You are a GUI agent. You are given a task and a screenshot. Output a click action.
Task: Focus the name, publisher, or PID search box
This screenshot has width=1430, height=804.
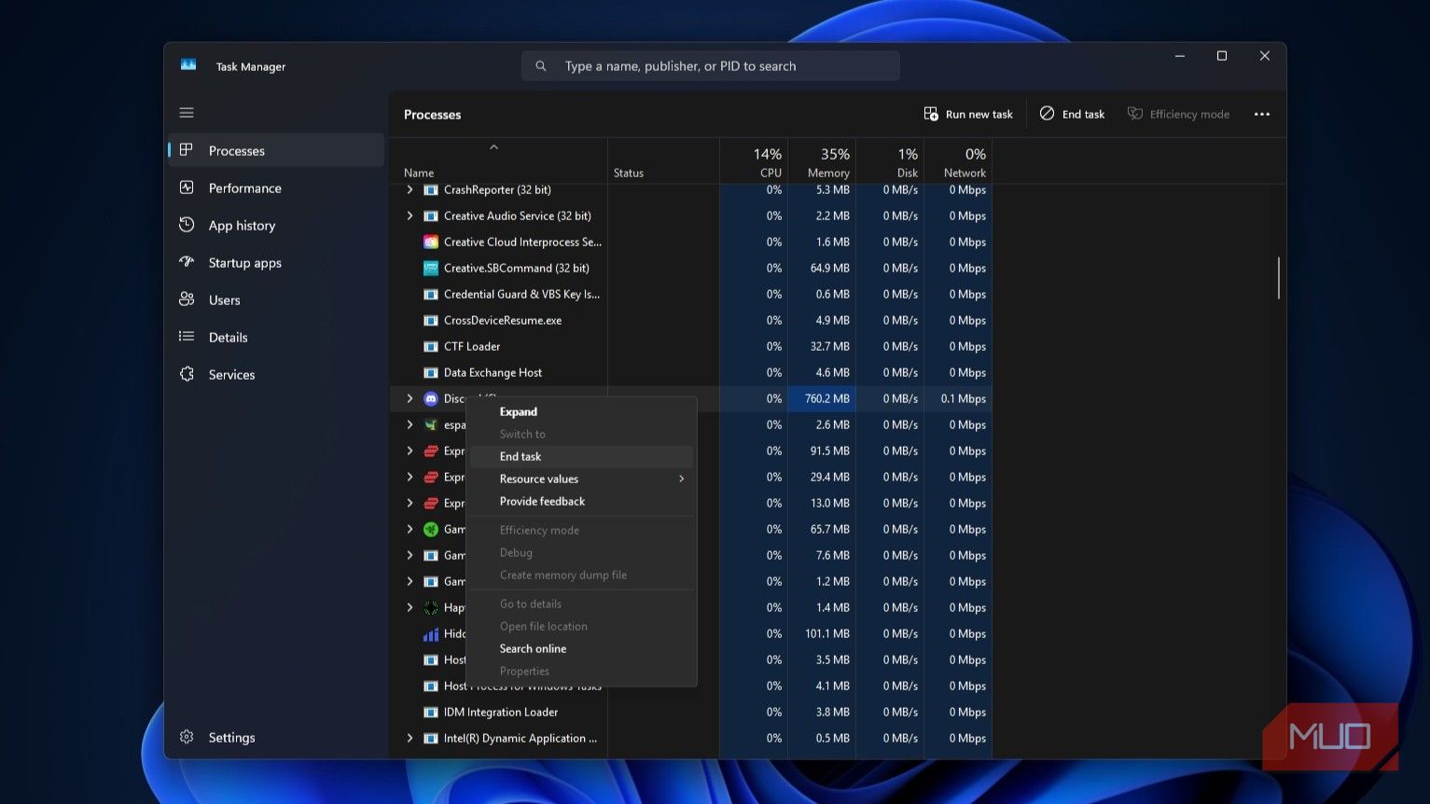tap(711, 66)
